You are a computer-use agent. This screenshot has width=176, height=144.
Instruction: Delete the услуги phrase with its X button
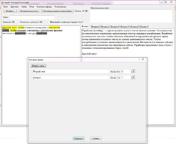point(134,78)
